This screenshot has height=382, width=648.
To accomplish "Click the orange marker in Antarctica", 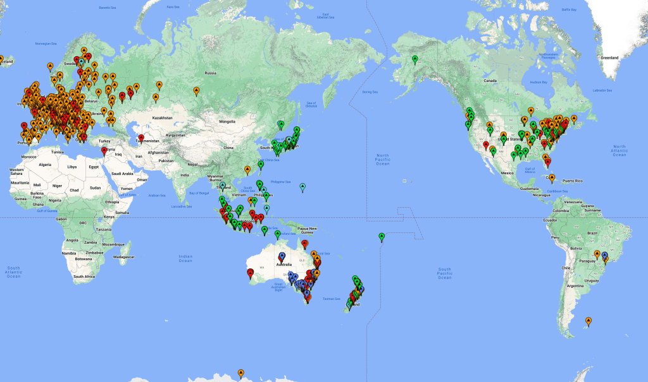I will pyautogui.click(x=240, y=373).
